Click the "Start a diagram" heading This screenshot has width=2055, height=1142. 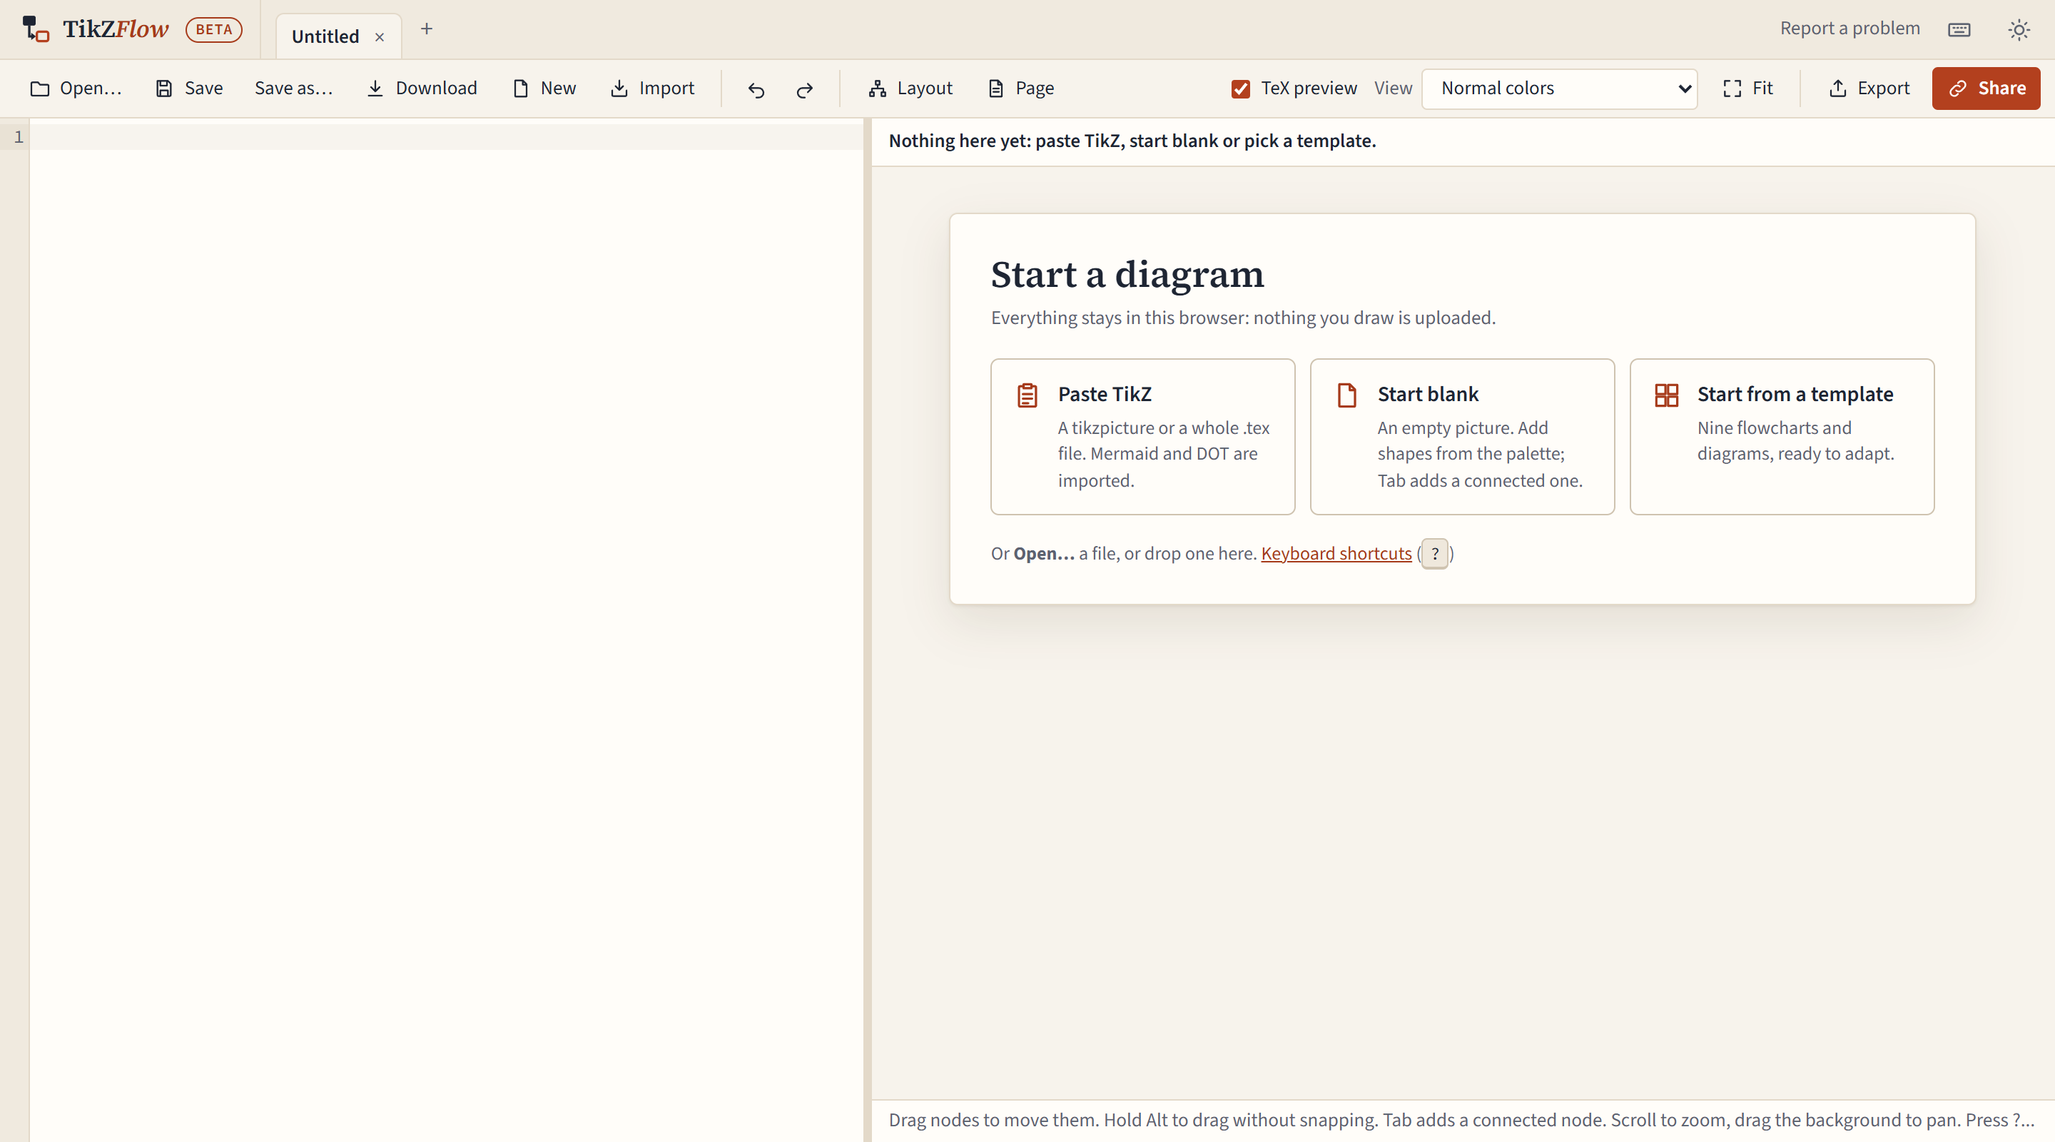[x=1127, y=276]
